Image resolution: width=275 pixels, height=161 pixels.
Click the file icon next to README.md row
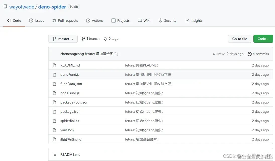click(x=54, y=65)
